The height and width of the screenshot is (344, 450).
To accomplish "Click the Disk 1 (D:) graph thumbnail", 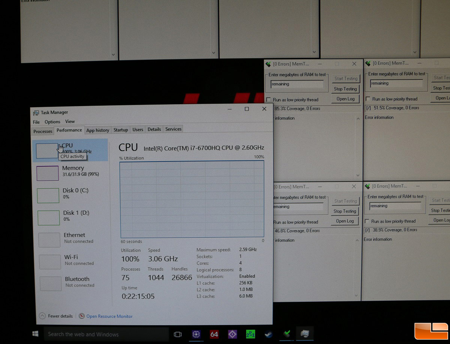I will (49, 218).
